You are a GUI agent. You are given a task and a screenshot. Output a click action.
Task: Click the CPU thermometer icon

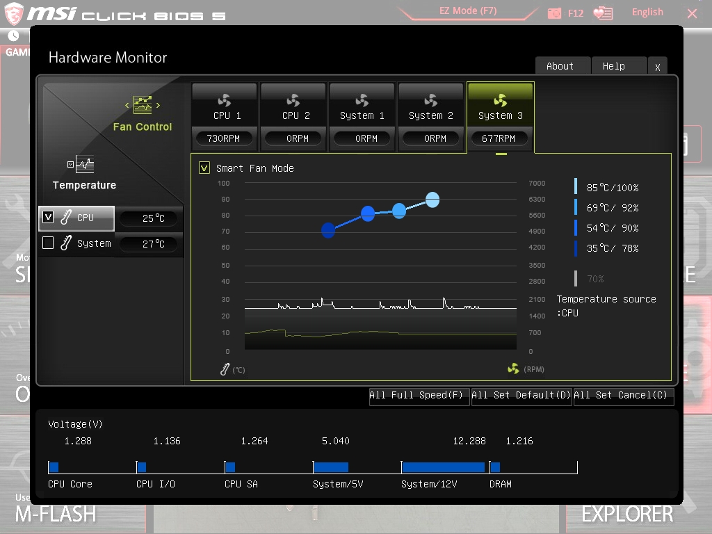click(66, 218)
